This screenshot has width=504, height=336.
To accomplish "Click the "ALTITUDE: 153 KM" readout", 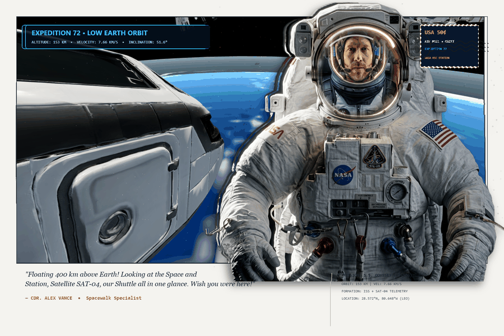I will tap(49, 42).
